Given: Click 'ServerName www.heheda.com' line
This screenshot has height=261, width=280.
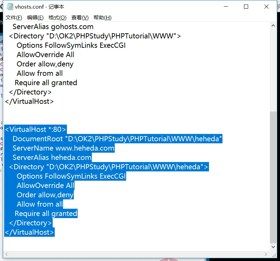Looking at the screenshot, I should click(x=63, y=148).
